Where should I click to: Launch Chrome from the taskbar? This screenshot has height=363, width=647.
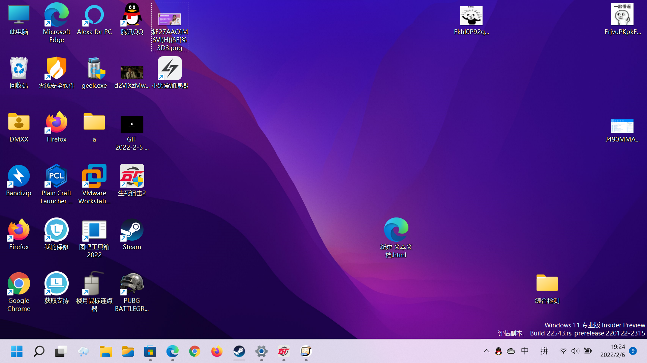[194, 351]
